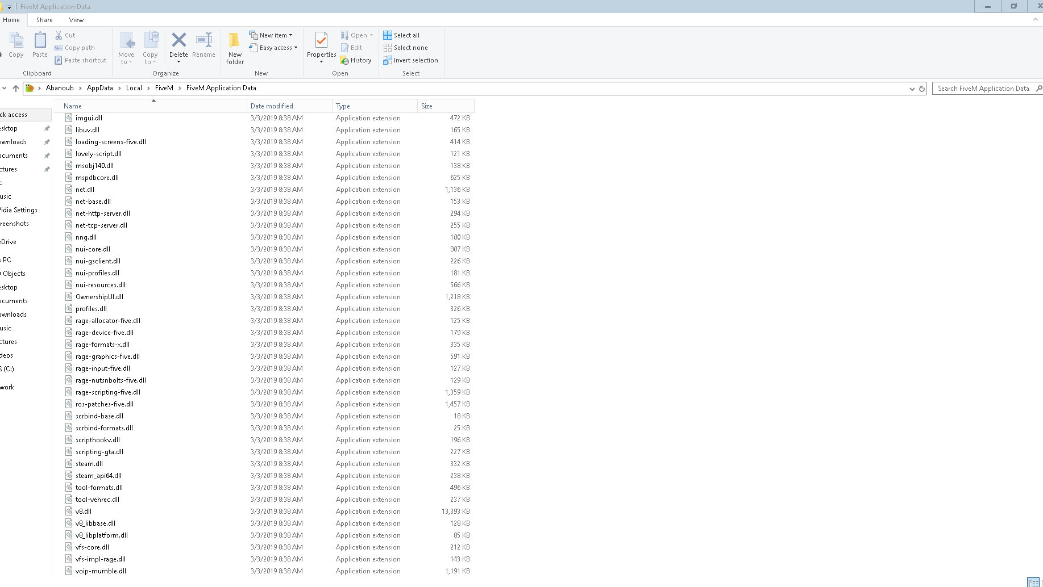Click the net.dll file icon

[69, 190]
